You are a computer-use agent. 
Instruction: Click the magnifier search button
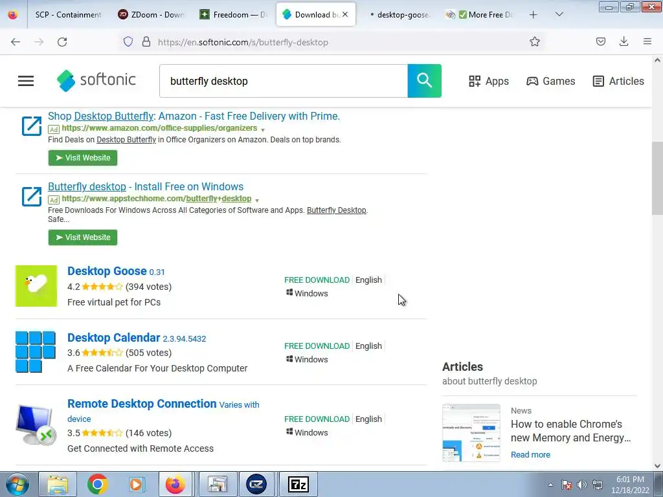tap(425, 81)
